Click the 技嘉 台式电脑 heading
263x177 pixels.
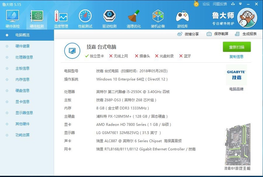pyautogui.click(x=101, y=47)
